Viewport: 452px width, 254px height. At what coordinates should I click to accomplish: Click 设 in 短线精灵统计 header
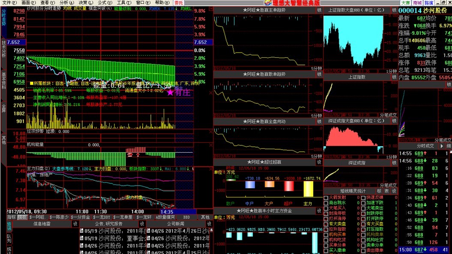click(394, 191)
